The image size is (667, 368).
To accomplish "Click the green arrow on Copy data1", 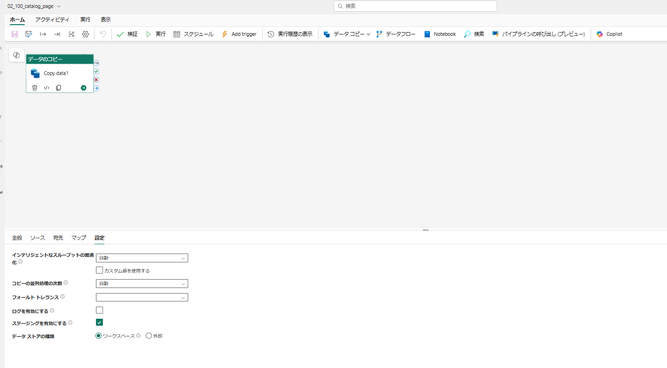I will 83,87.
